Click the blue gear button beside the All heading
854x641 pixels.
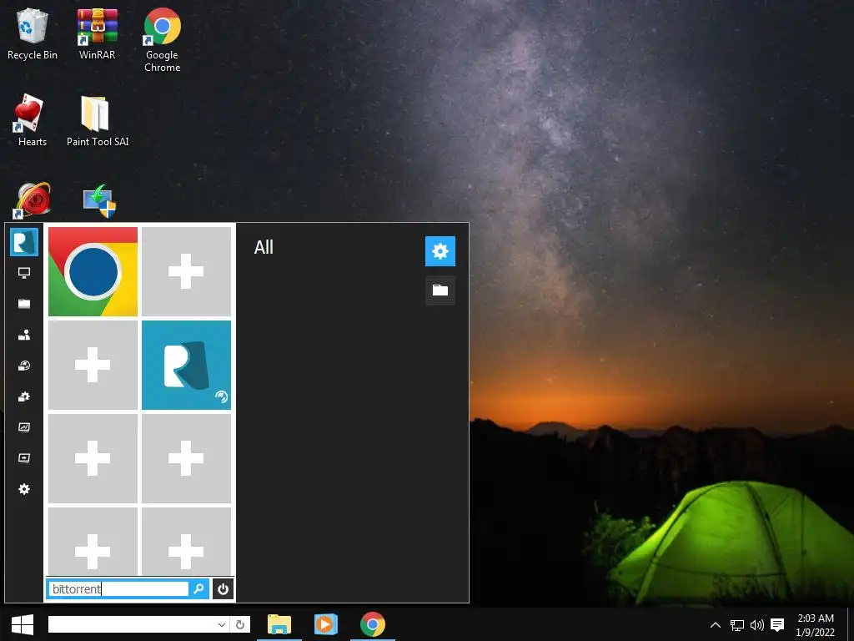(x=440, y=251)
